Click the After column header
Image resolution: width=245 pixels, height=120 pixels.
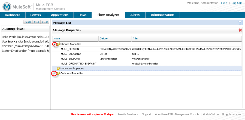click(x=186, y=38)
